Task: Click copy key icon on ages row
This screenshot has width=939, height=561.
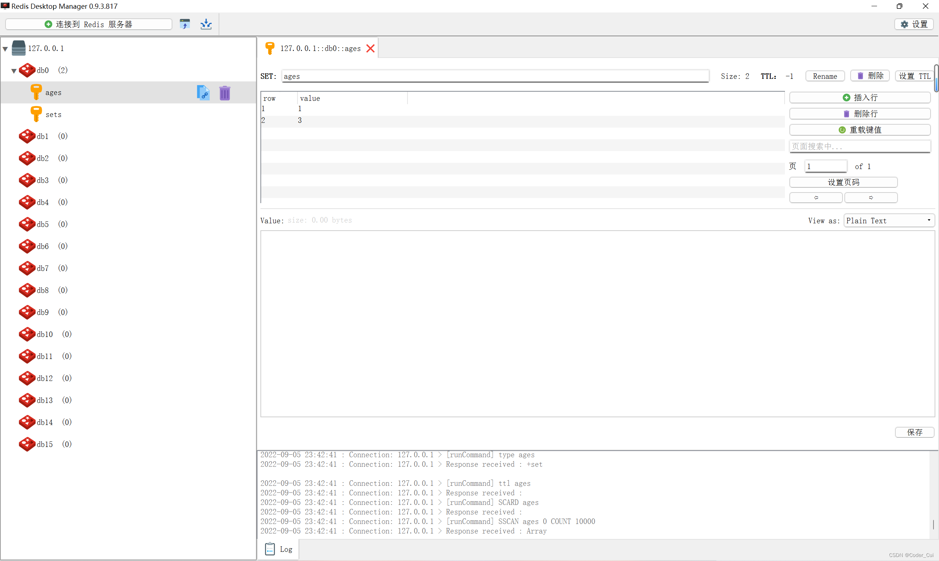Action: (x=203, y=93)
